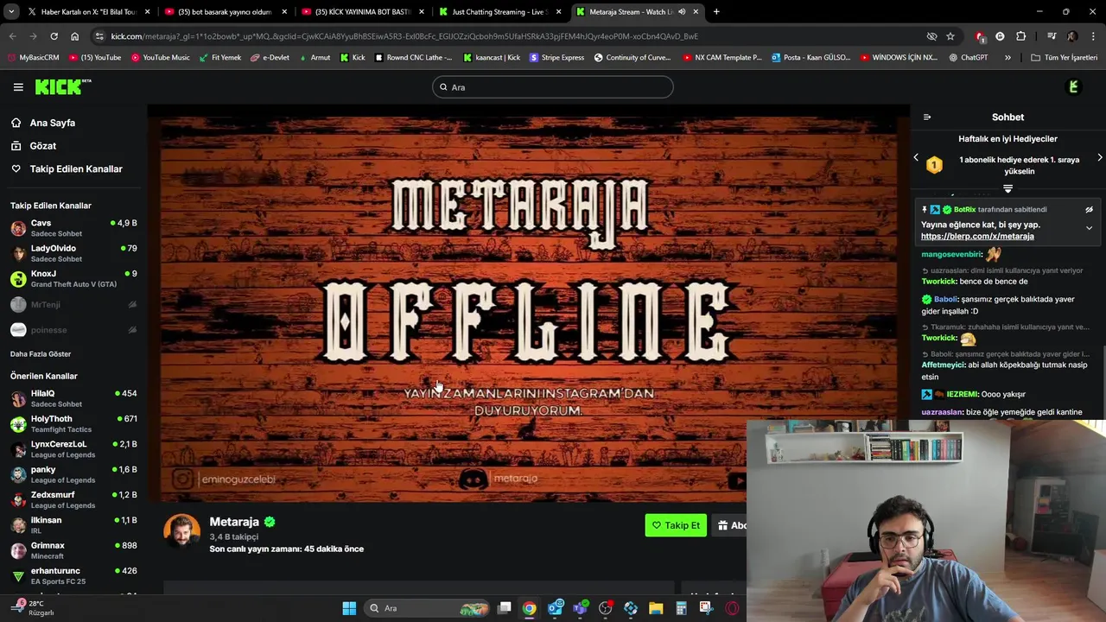The width and height of the screenshot is (1106, 622).
Task: Open the Zedxsmurf channel
Action: 73,499
